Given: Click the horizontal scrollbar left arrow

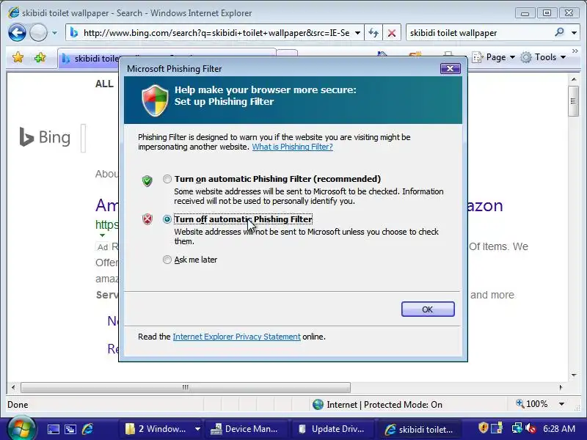Looking at the screenshot, I should click(x=13, y=387).
